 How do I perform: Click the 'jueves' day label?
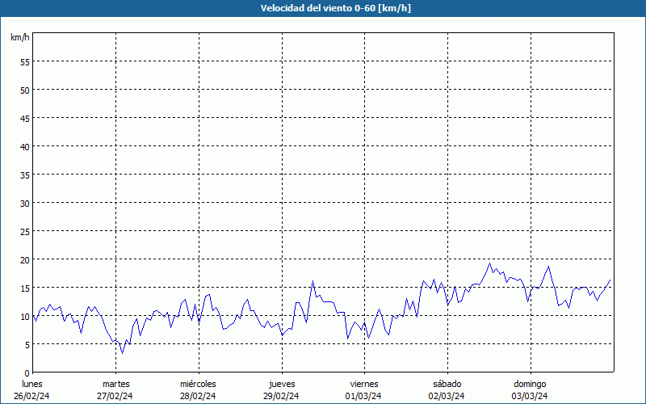click(x=281, y=384)
